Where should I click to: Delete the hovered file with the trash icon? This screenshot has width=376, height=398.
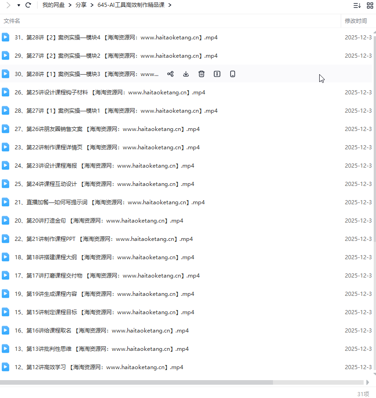(202, 74)
